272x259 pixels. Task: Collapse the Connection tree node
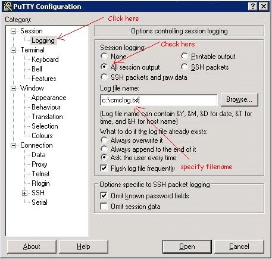[x=13, y=146]
